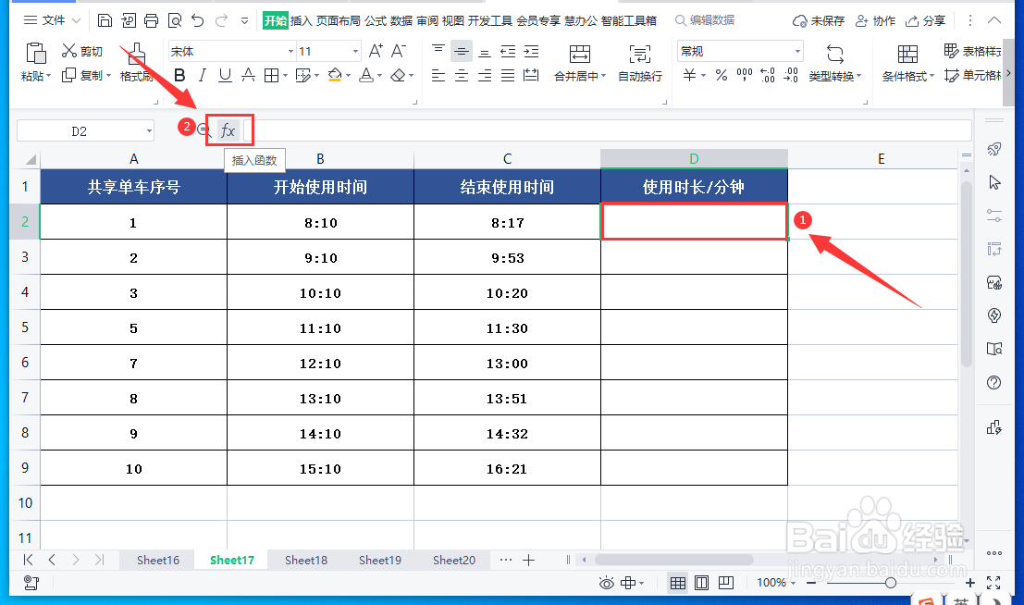This screenshot has height=605, width=1024.
Task: Click the Save icon in quick access bar
Action: (105, 20)
